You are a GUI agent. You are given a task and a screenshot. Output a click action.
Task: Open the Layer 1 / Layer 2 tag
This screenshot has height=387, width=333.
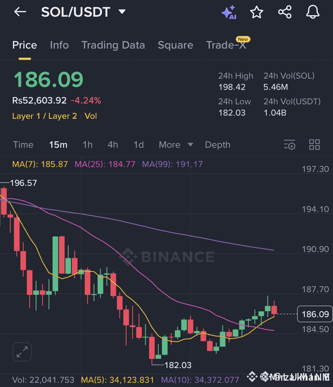click(x=45, y=116)
